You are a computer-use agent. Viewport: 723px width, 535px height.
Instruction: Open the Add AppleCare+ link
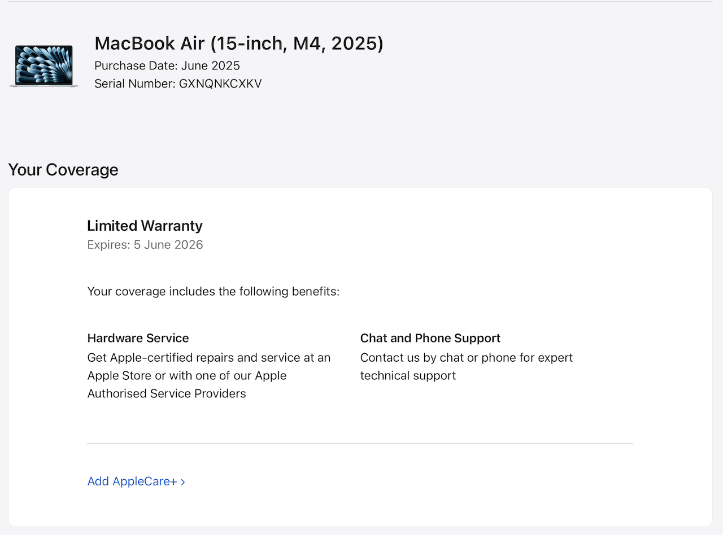click(136, 481)
